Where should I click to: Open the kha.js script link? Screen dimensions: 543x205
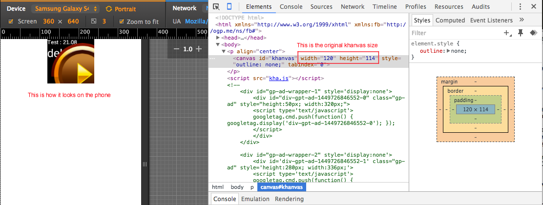pos(279,78)
